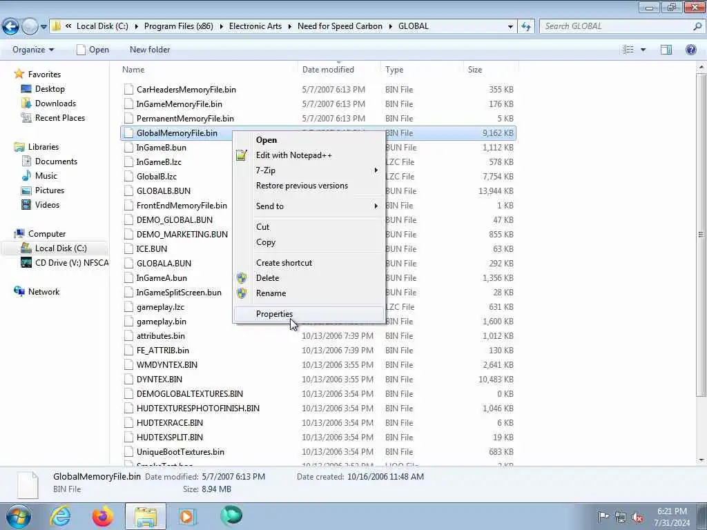Expand the Send to submenu
This screenshot has height=530, width=707.
click(x=309, y=206)
